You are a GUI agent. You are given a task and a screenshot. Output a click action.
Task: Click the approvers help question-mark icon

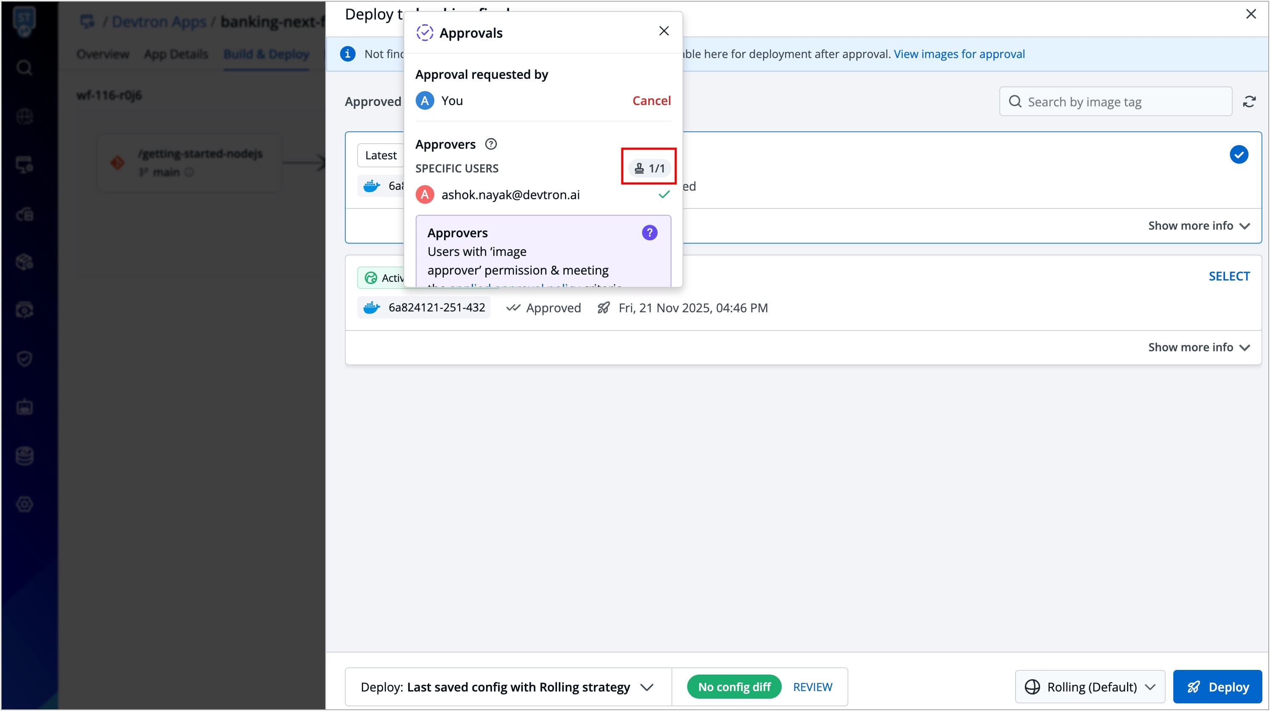[490, 144]
